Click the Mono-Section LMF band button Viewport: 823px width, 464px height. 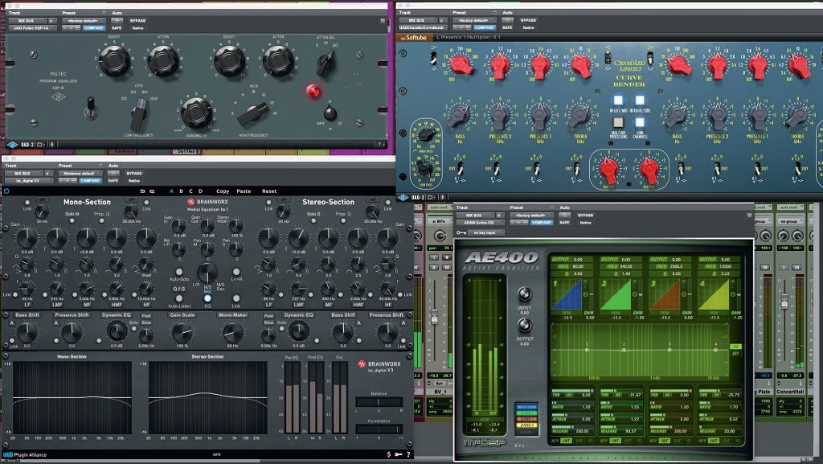click(57, 305)
